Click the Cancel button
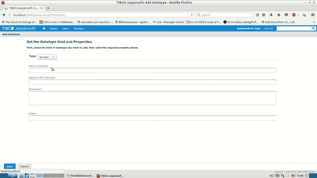Viewport: 317px width, 178px height. click(x=24, y=167)
